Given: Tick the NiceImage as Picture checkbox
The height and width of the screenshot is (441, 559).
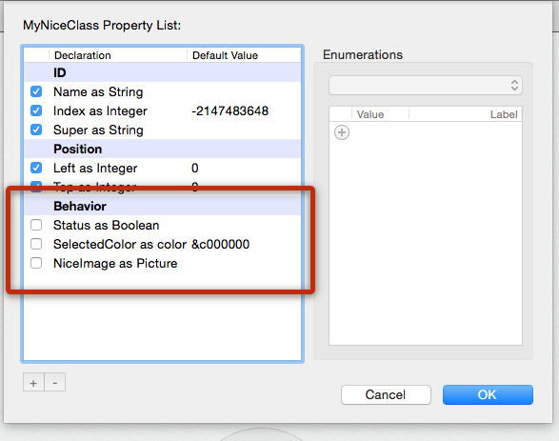Looking at the screenshot, I should click(x=36, y=263).
